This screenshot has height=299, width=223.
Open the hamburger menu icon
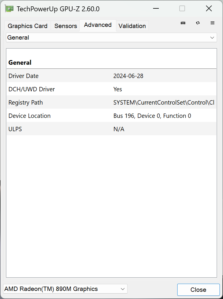click(x=212, y=23)
